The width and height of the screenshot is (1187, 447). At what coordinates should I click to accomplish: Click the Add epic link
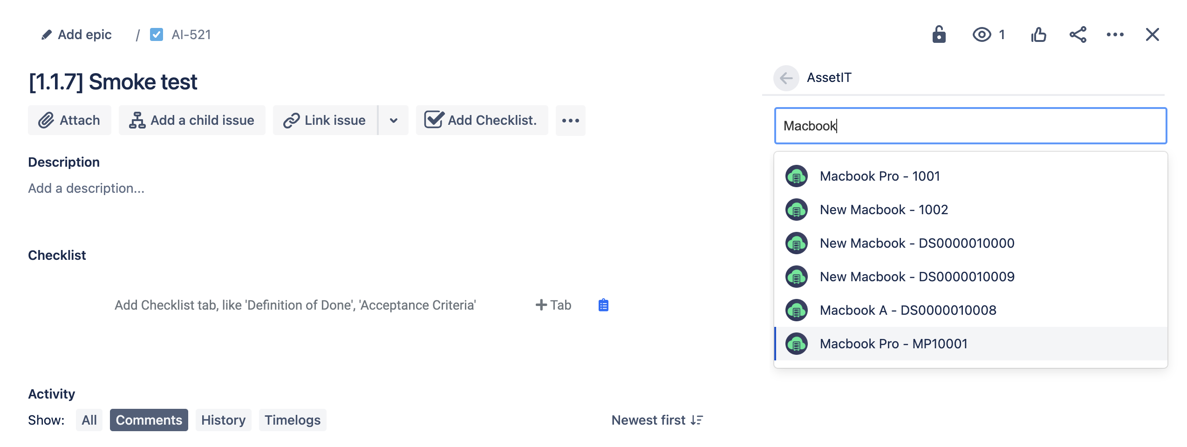(x=77, y=34)
